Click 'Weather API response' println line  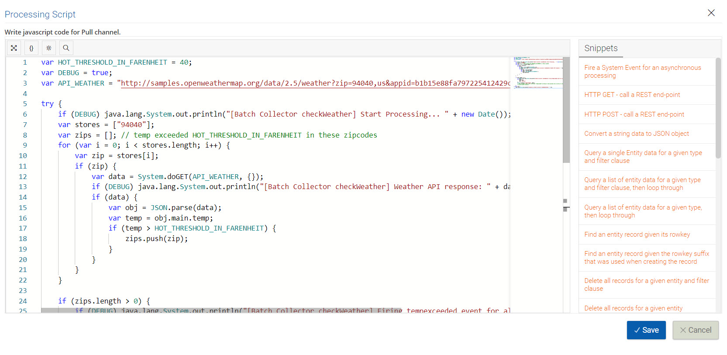(x=301, y=187)
